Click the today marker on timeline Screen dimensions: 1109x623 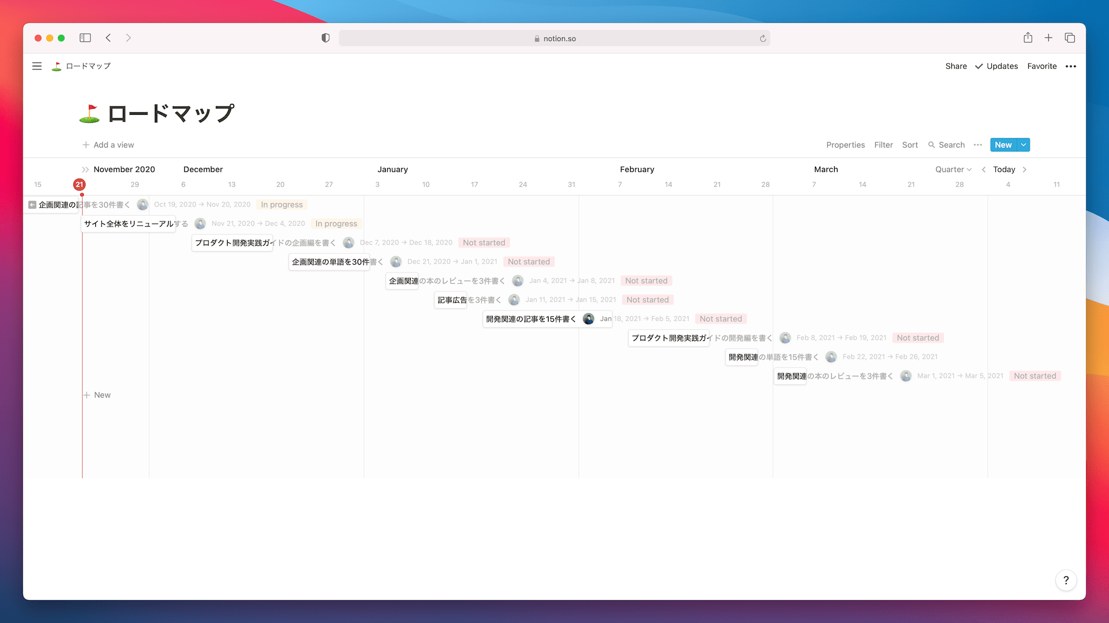(79, 184)
